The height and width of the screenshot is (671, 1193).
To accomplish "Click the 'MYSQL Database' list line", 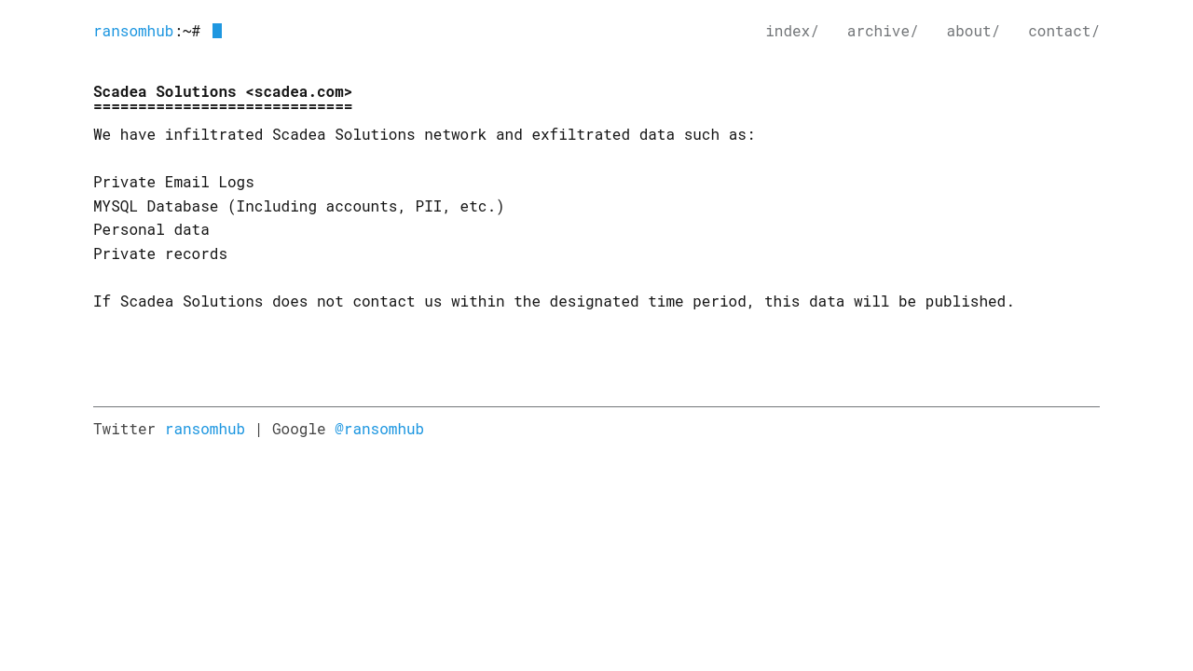I will (x=298, y=207).
